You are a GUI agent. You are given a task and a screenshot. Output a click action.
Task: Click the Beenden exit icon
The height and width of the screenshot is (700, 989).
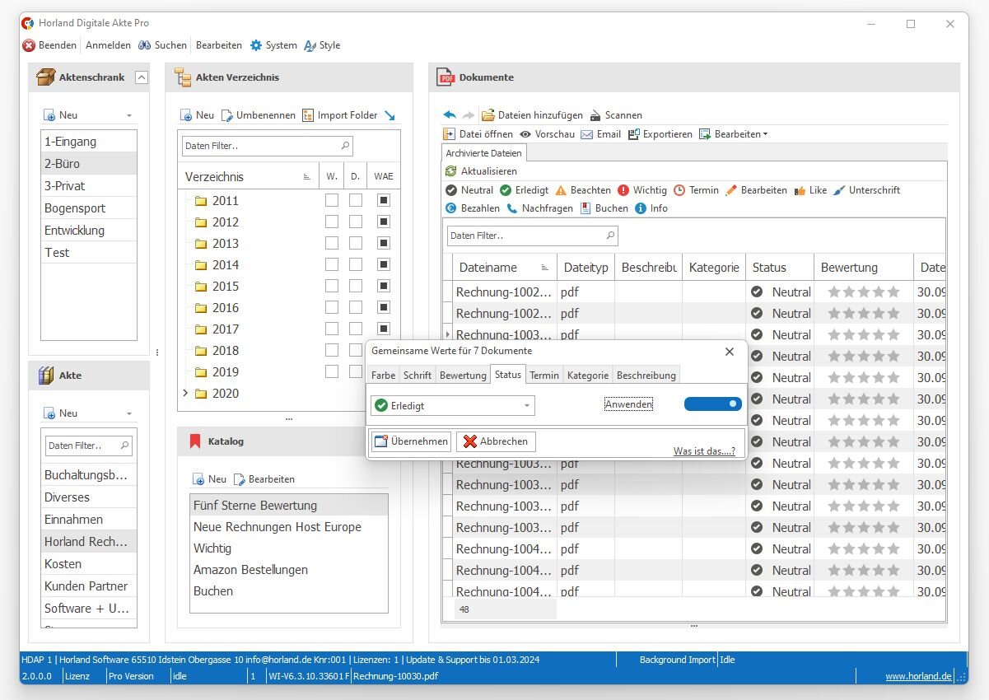[29, 45]
